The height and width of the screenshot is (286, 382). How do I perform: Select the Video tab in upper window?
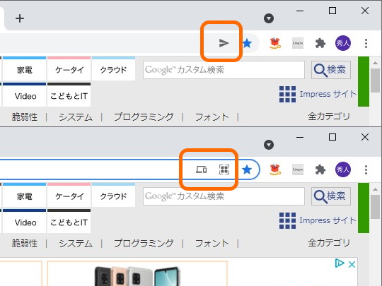24,95
